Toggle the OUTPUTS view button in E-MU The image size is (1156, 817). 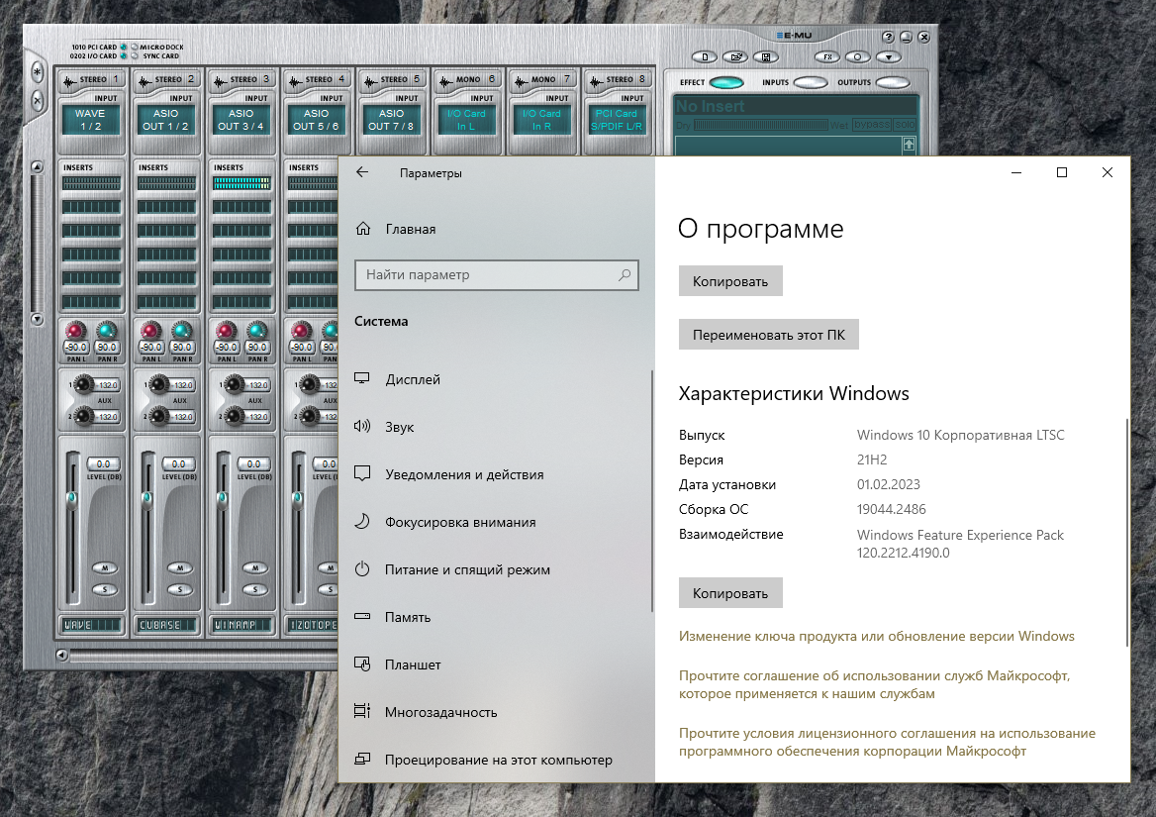(x=892, y=82)
